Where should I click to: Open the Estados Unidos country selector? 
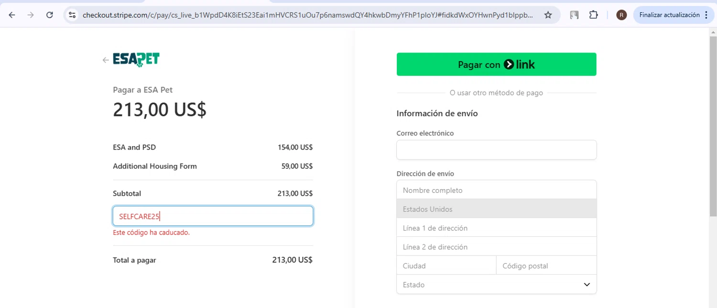pyautogui.click(x=496, y=209)
